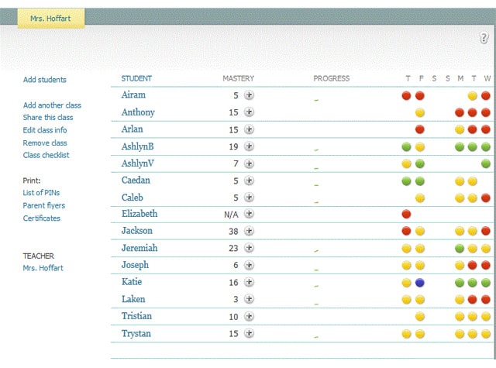
Task: Open student Caedan's name link
Action: [136, 181]
